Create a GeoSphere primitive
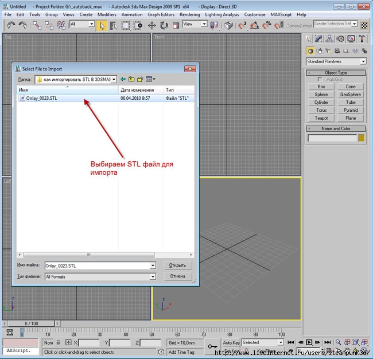This screenshot has height=359, width=373. coord(351,95)
